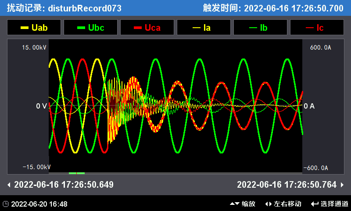
Task: Click the clock icon in status bar
Action: pos(5,204)
